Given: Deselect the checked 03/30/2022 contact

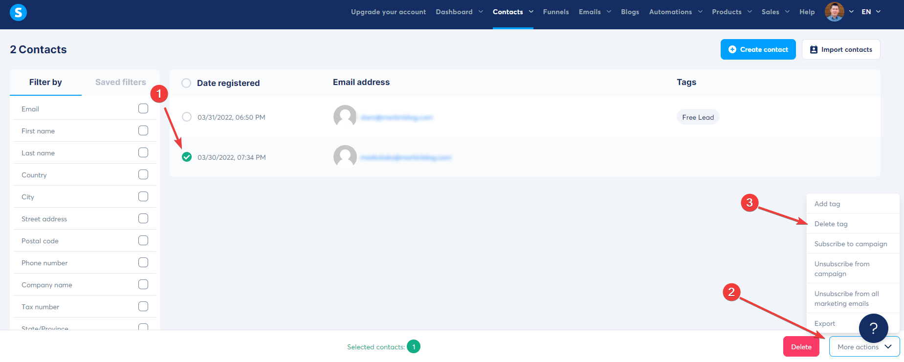Looking at the screenshot, I should (x=187, y=157).
